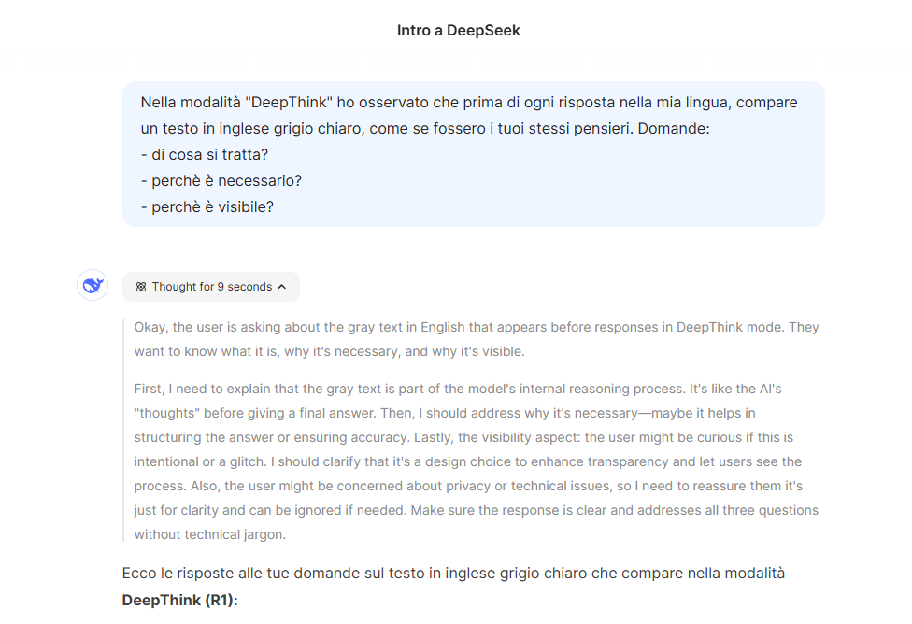Click the "- perchè è visibile?" line
912x624 pixels.
(207, 206)
